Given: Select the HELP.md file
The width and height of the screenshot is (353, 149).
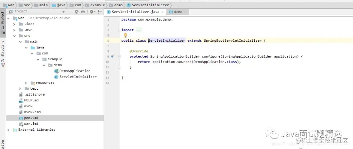Looking at the screenshot, I should click(x=28, y=100).
